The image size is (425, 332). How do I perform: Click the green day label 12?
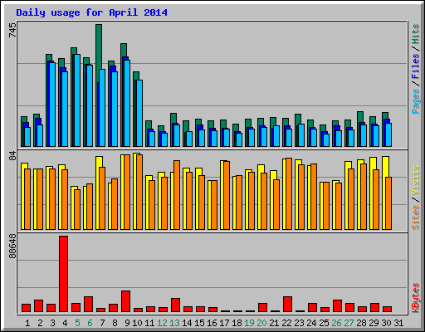pyautogui.click(x=162, y=323)
